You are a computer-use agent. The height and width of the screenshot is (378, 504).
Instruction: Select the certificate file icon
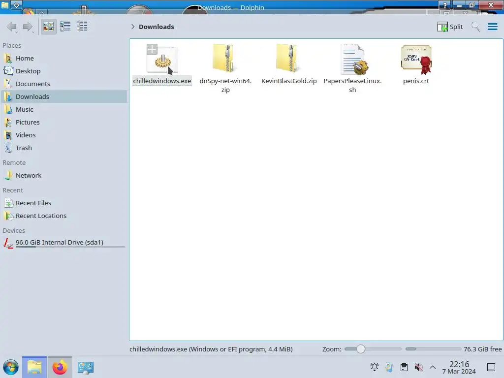(416, 60)
